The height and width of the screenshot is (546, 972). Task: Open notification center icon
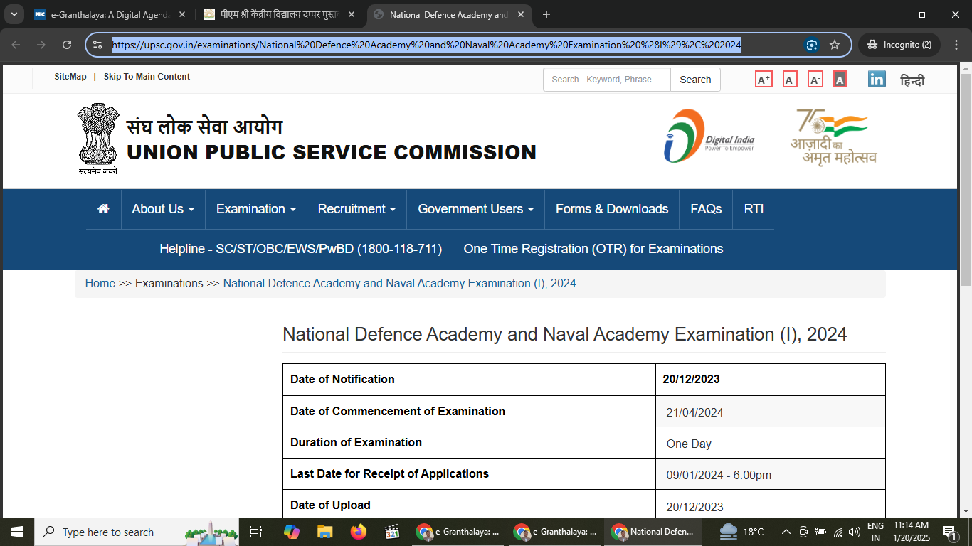click(x=949, y=532)
